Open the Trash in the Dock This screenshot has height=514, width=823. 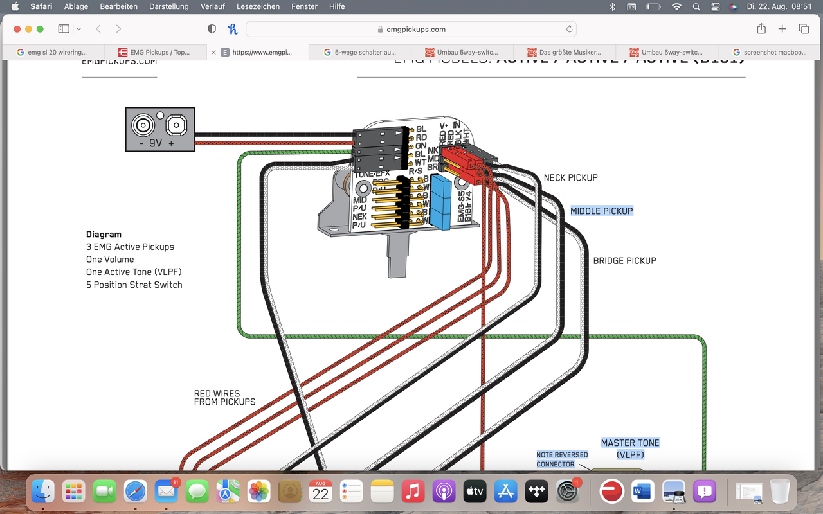779,492
